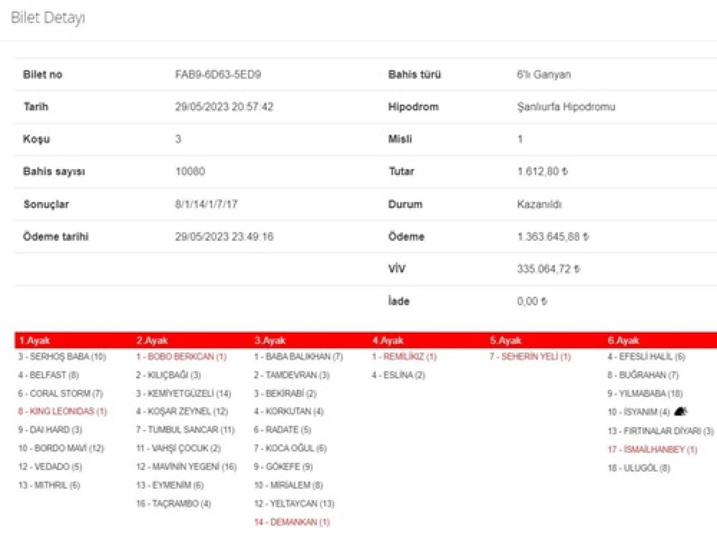Click winning horse 1 - REMİLİKİZ
This screenshot has height=536, width=717.
tap(404, 357)
